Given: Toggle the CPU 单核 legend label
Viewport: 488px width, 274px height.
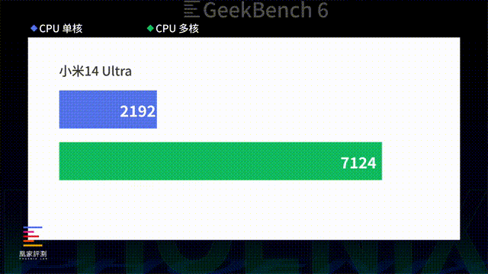Looking at the screenshot, I should tap(61, 29).
